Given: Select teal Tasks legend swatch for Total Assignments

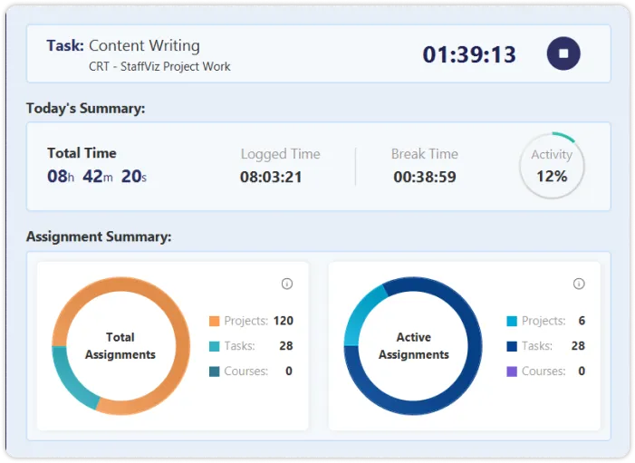Looking at the screenshot, I should click(214, 346).
